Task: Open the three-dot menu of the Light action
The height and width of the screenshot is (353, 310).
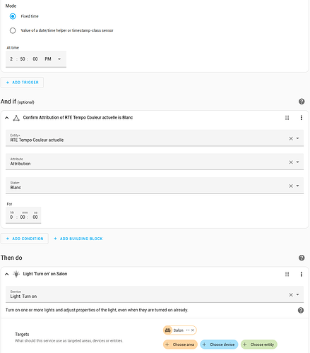Action: pyautogui.click(x=302, y=274)
